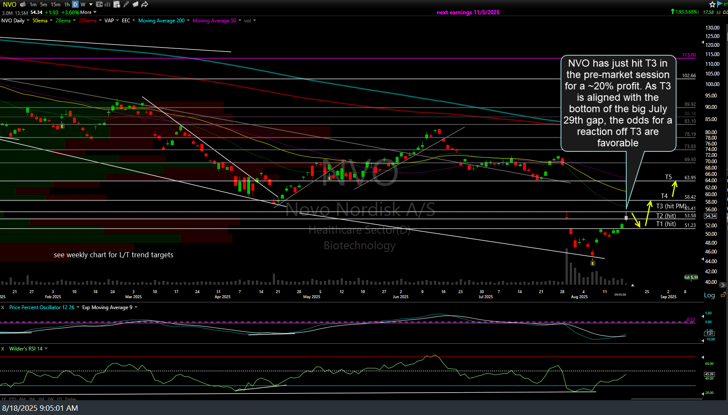Switch chart to 5m timeframe
This screenshot has height=415, width=728.
point(43,4)
